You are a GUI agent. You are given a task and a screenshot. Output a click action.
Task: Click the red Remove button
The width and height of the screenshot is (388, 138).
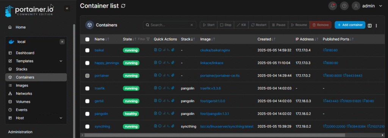click(321, 25)
